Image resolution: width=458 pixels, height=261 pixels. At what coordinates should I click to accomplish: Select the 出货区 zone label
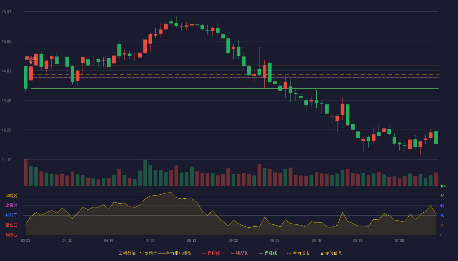pyautogui.click(x=11, y=206)
